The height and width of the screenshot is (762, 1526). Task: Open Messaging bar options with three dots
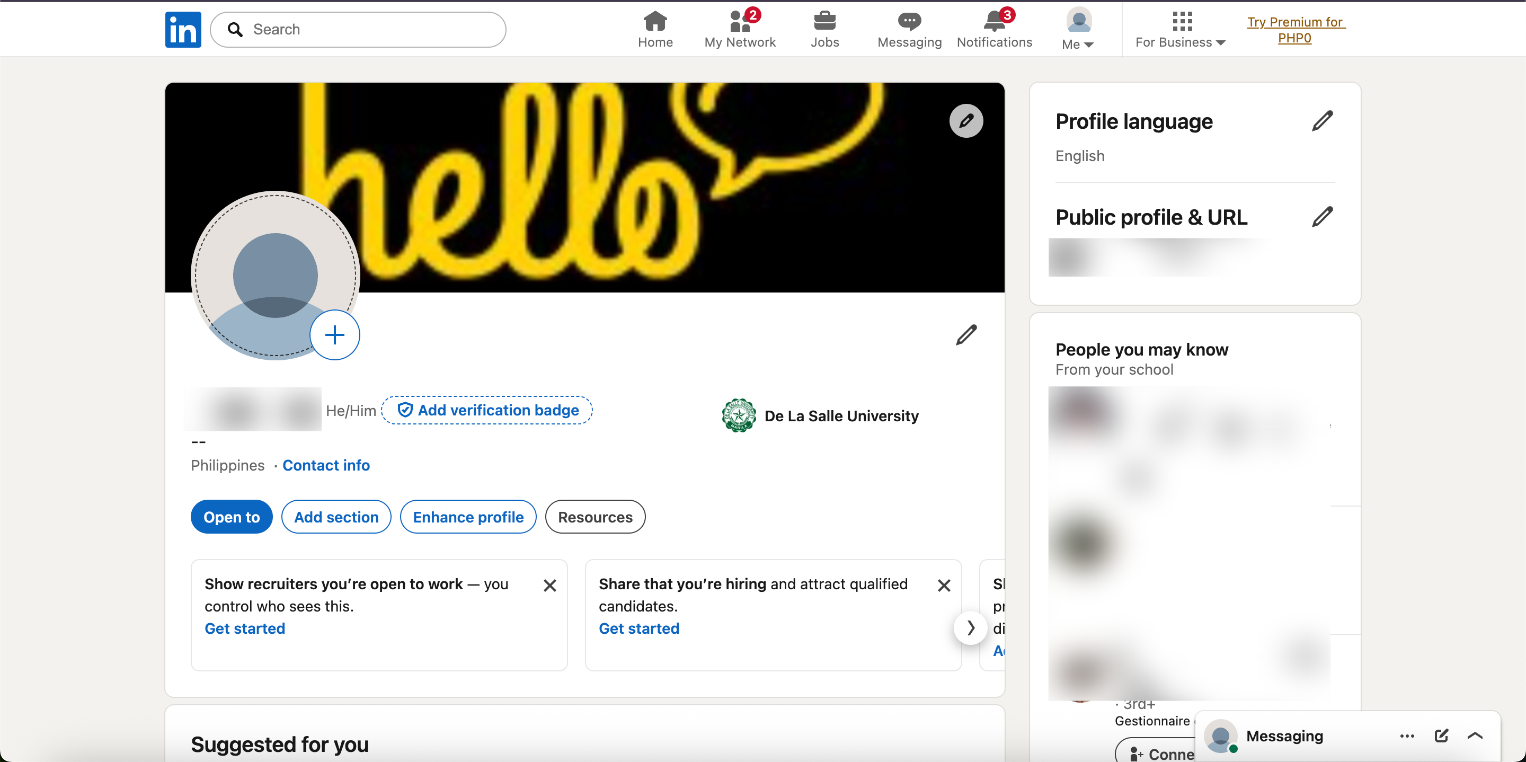click(1407, 736)
